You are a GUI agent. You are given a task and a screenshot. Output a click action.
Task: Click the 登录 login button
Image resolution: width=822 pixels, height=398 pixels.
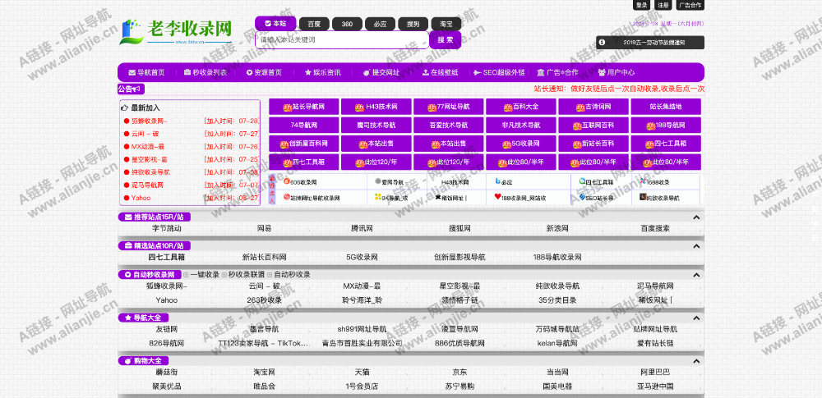tap(641, 5)
